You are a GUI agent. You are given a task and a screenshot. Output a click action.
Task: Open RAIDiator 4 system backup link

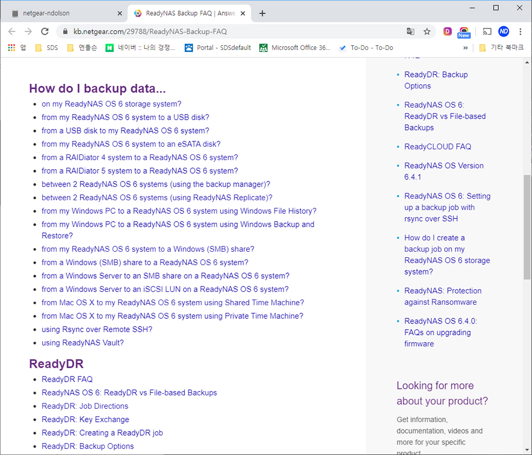tap(140, 158)
